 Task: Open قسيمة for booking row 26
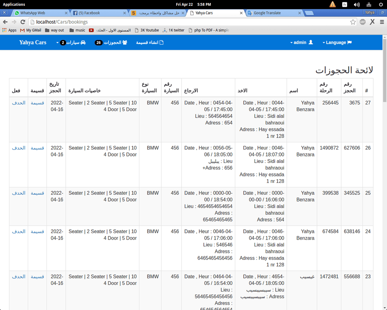coord(37,148)
